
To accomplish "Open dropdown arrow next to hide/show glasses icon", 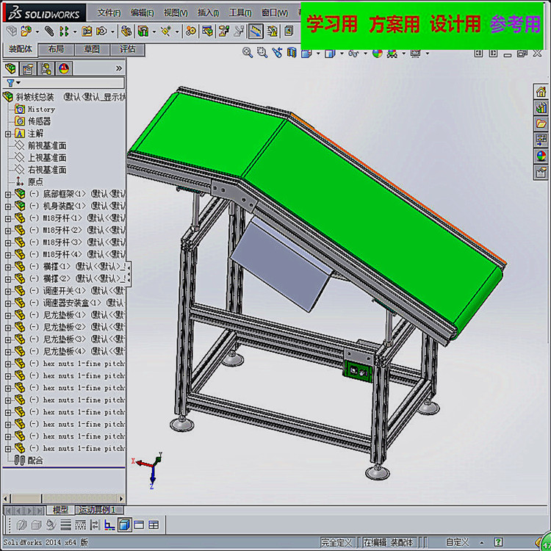I will click(365, 54).
